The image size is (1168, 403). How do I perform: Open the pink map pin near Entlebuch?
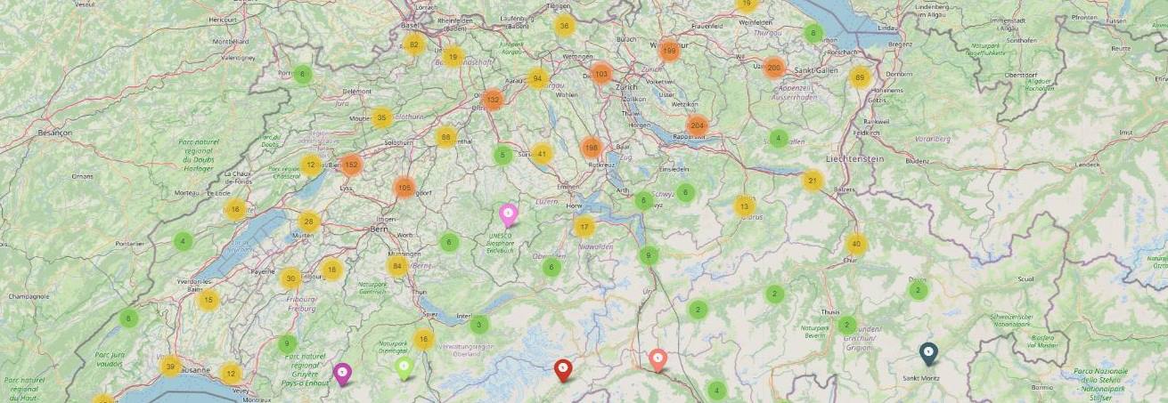(508, 214)
